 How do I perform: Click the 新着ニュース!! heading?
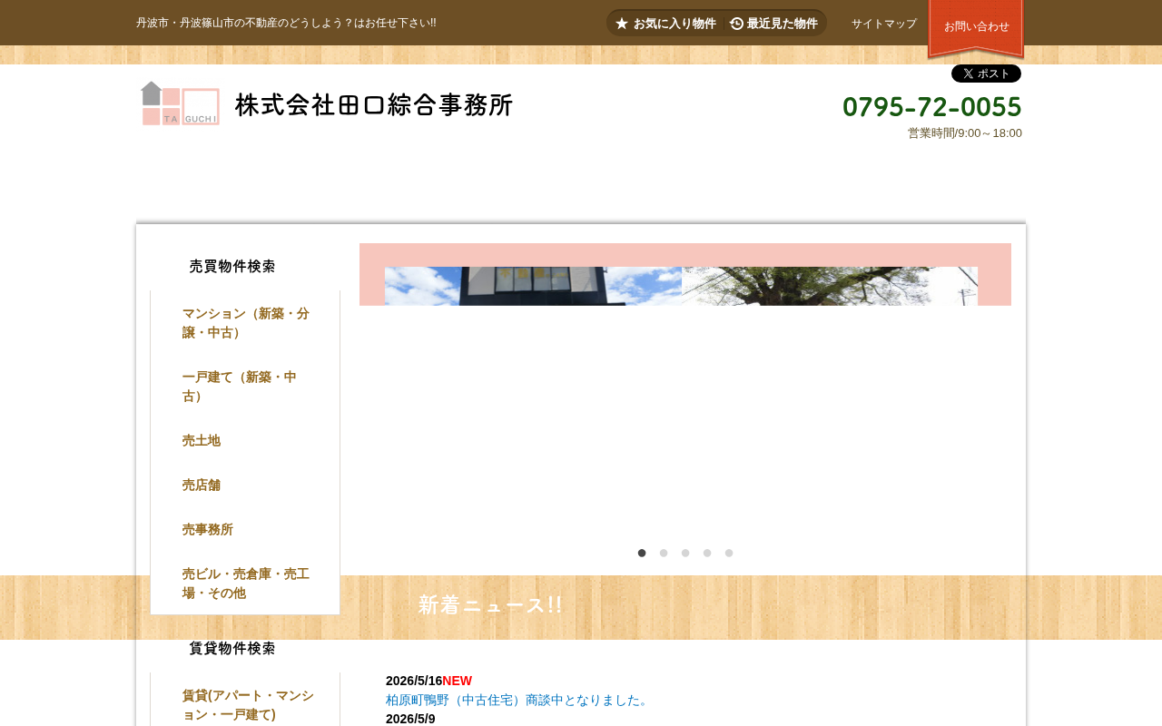(x=490, y=605)
